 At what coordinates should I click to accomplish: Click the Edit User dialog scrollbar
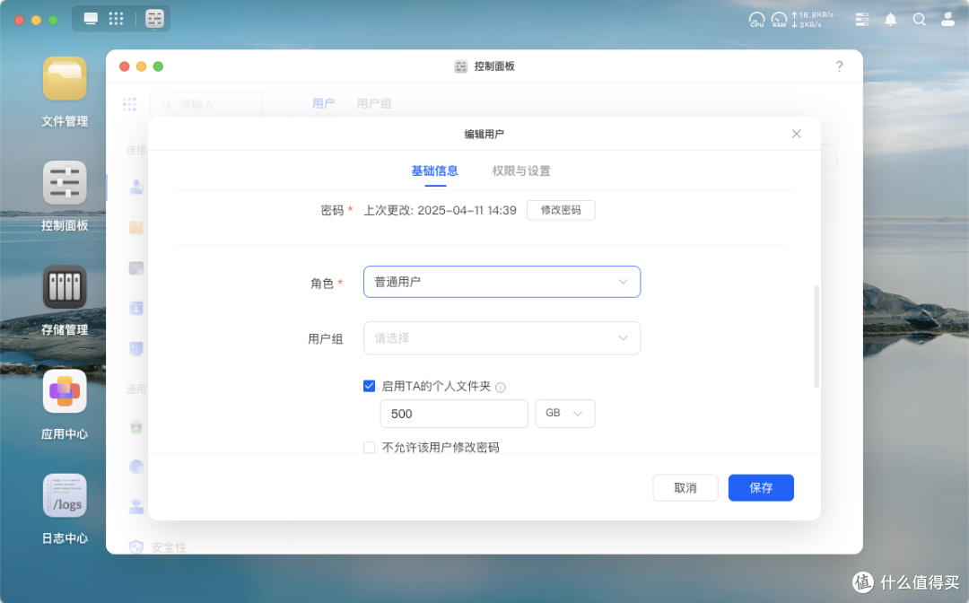click(x=816, y=336)
